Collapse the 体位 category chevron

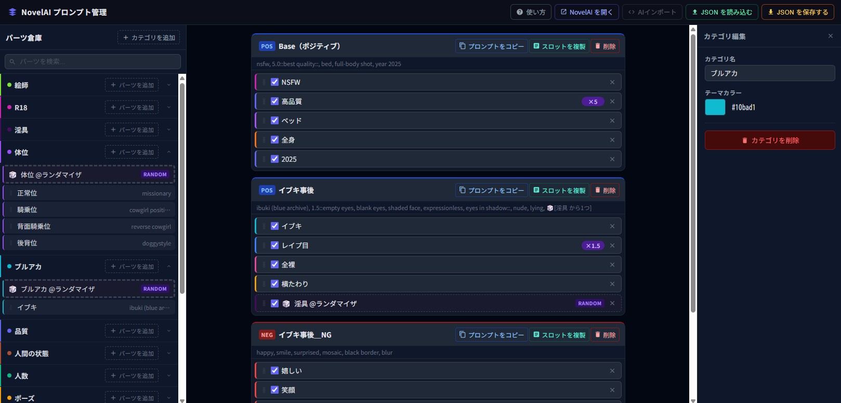(169, 152)
